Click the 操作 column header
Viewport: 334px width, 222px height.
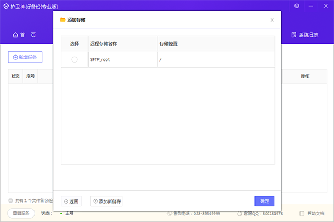pos(304,76)
